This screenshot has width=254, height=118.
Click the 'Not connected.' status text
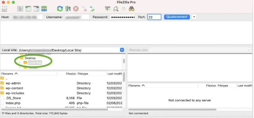139,114
